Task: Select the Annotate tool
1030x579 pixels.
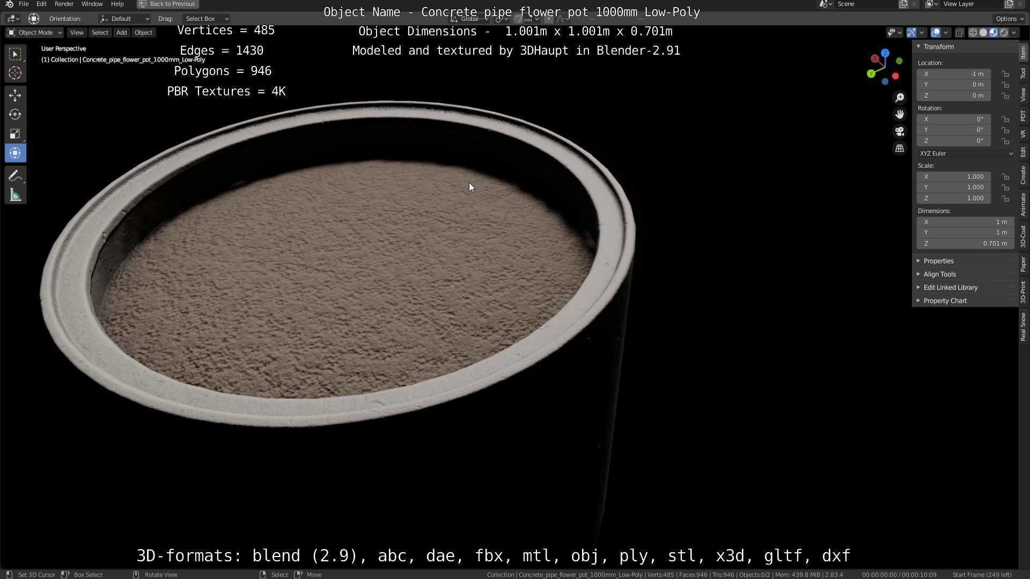Action: coord(15,176)
